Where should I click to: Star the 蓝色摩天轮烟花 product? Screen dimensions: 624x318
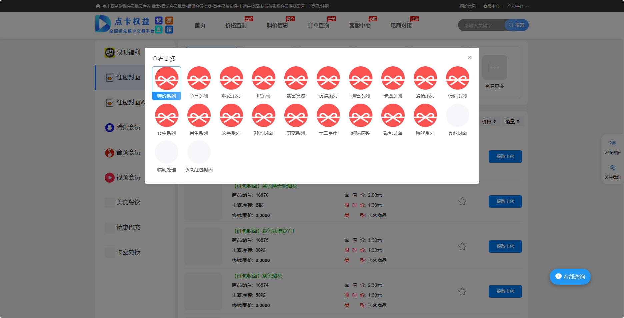point(462,202)
